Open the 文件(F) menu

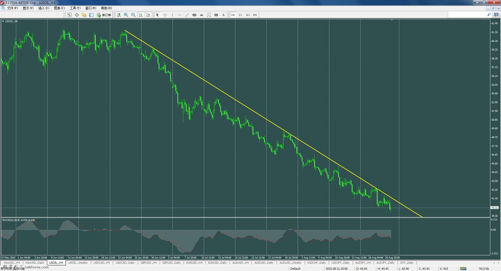click(12, 8)
